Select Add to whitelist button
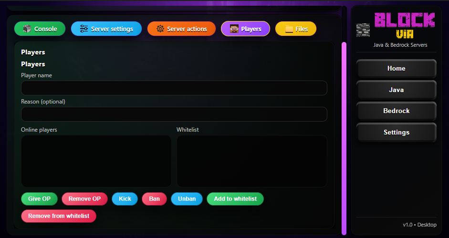The width and height of the screenshot is (449, 238). click(x=235, y=199)
